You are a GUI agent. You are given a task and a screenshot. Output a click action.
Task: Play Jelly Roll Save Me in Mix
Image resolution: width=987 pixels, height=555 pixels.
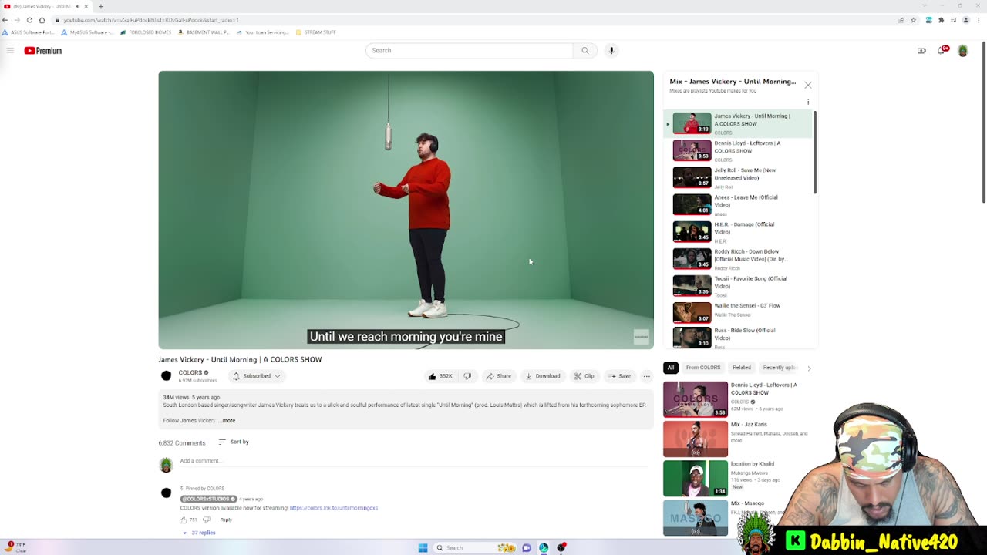point(738,177)
